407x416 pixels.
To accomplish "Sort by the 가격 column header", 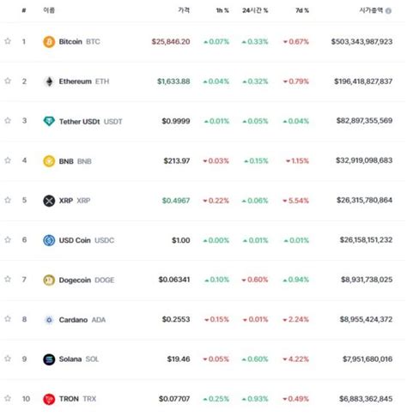I will pyautogui.click(x=184, y=10).
